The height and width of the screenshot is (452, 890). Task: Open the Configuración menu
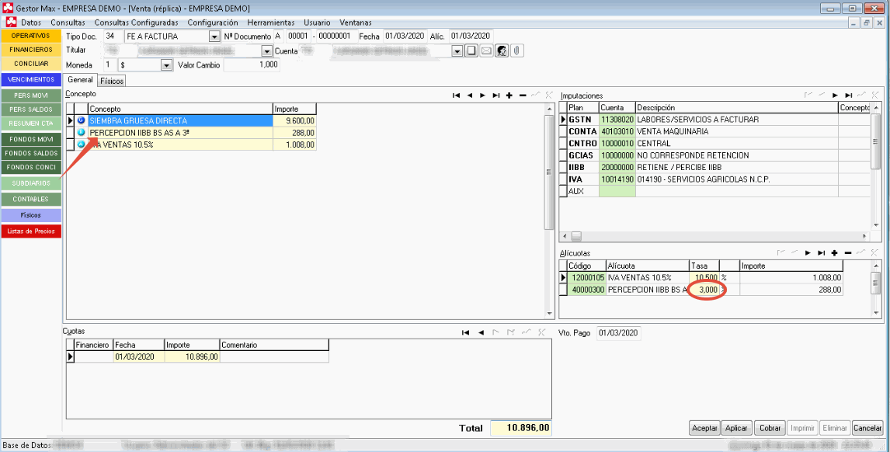coord(213,23)
